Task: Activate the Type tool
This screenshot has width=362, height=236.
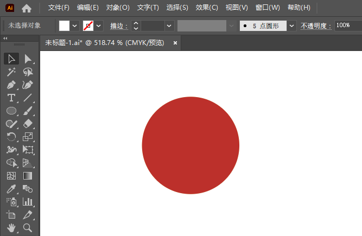Action: point(11,98)
